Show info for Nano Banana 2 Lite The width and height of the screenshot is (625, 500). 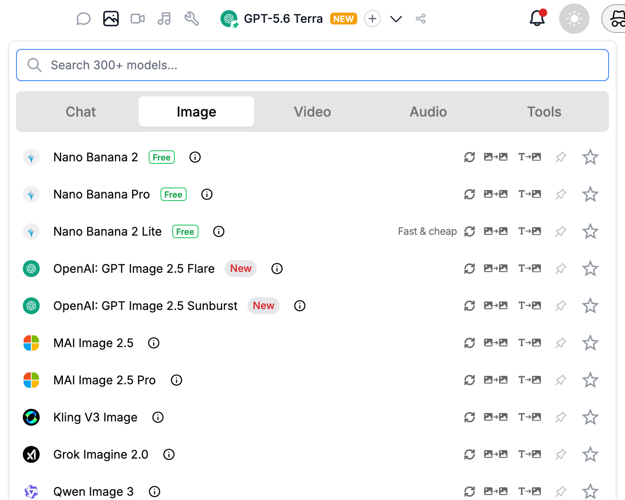pos(219,231)
